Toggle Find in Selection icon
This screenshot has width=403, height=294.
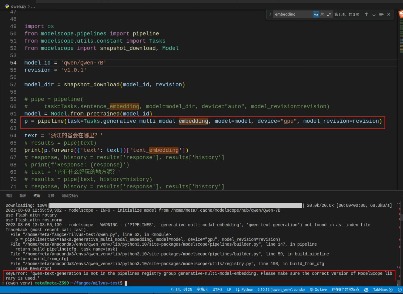tap(381, 15)
